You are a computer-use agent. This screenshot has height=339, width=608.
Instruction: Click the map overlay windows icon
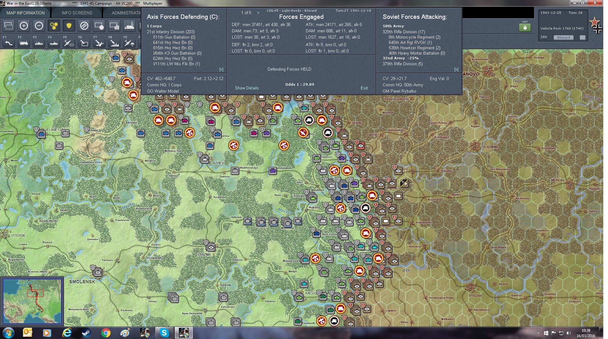pos(8,26)
